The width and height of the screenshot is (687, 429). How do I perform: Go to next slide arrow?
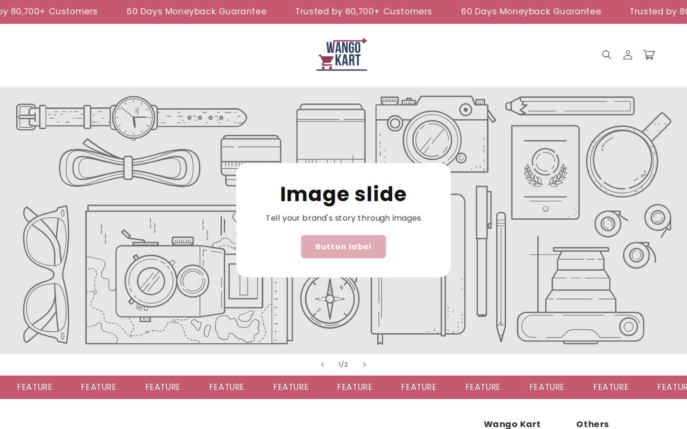364,365
